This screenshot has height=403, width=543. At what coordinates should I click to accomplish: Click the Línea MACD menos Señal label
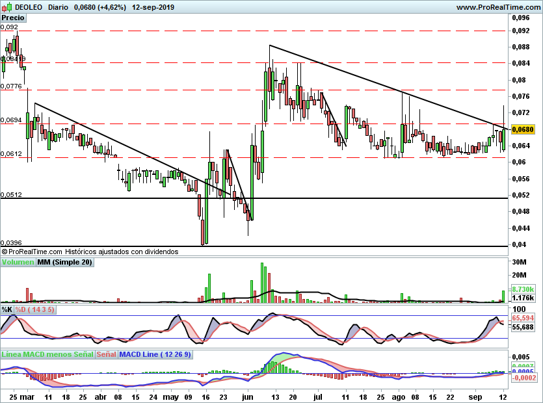pos(47,354)
